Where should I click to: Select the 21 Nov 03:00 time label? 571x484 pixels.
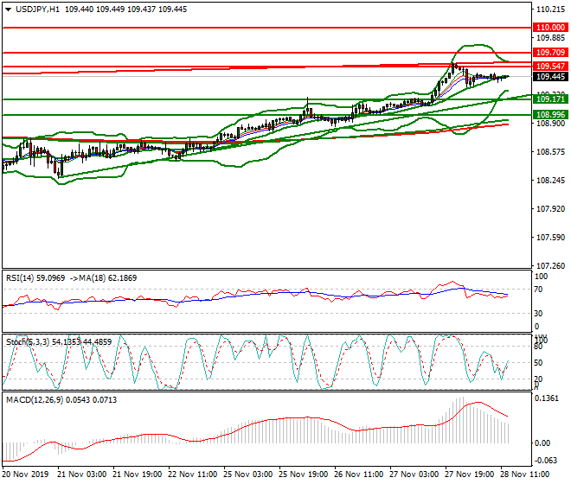coord(82,474)
